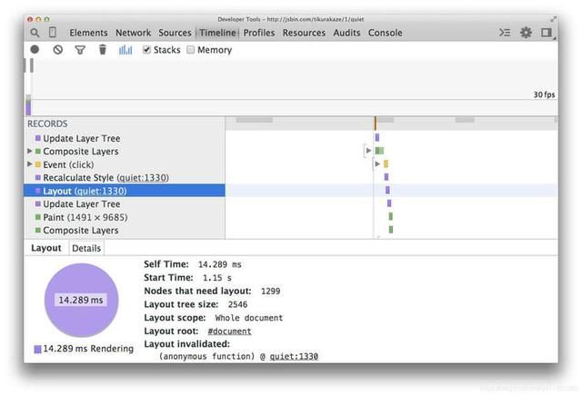
Task: Open quiet:1330 link under Layout invalidated
Action: tap(294, 356)
